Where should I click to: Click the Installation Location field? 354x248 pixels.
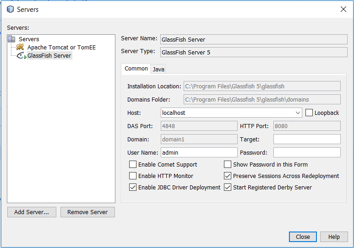[262, 86]
